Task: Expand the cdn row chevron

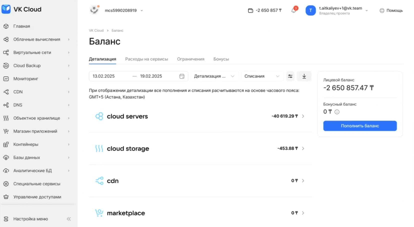Action: point(303,181)
